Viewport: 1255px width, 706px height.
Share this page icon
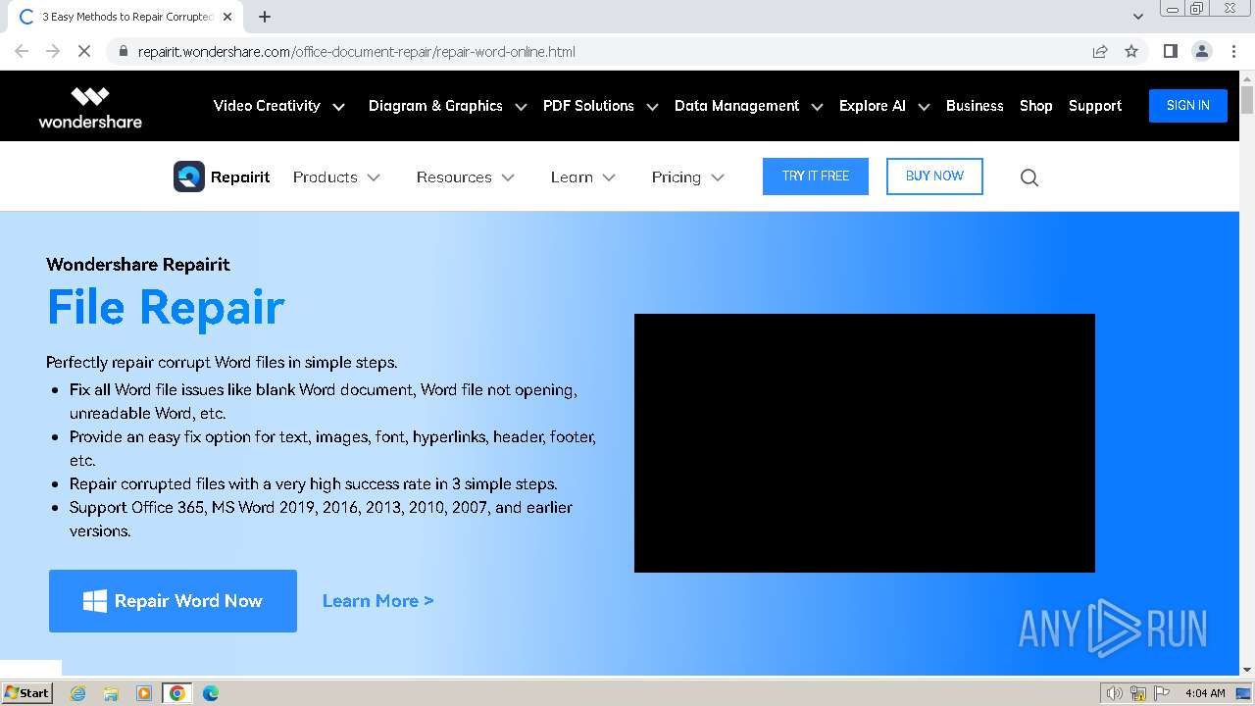click(x=1100, y=51)
